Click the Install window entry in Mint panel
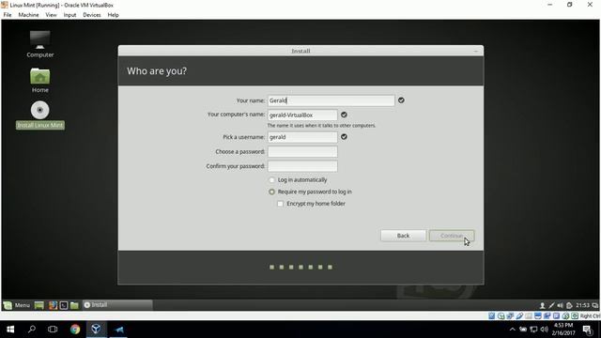 pyautogui.click(x=117, y=305)
